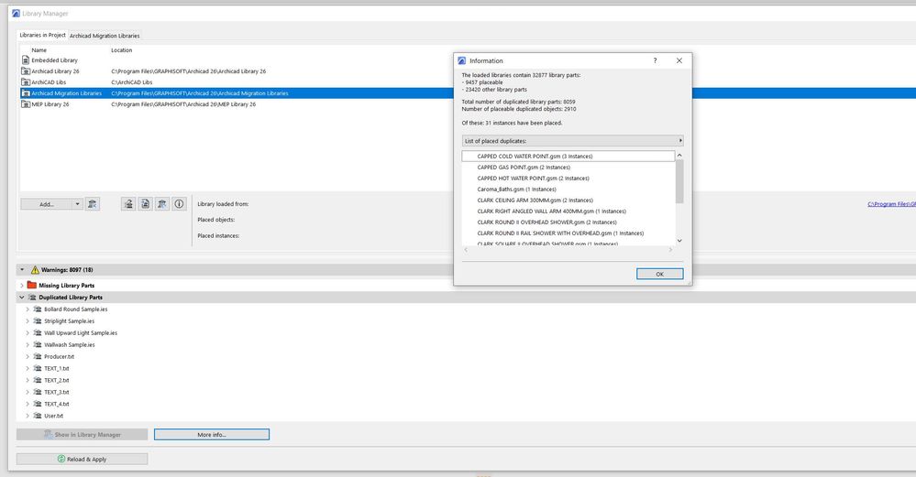Select CAPPED COLD WATER POINT.gsm in duplicates list
Viewport: 916px width, 477px height.
coord(568,157)
